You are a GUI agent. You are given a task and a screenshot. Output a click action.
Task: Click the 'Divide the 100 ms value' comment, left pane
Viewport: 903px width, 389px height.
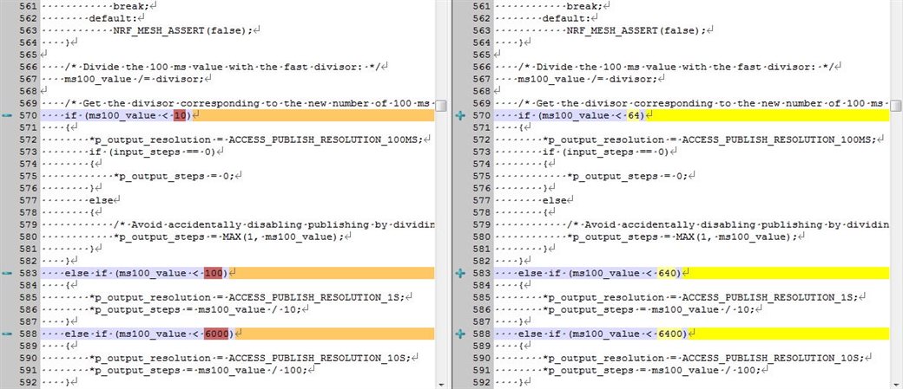[x=223, y=67]
